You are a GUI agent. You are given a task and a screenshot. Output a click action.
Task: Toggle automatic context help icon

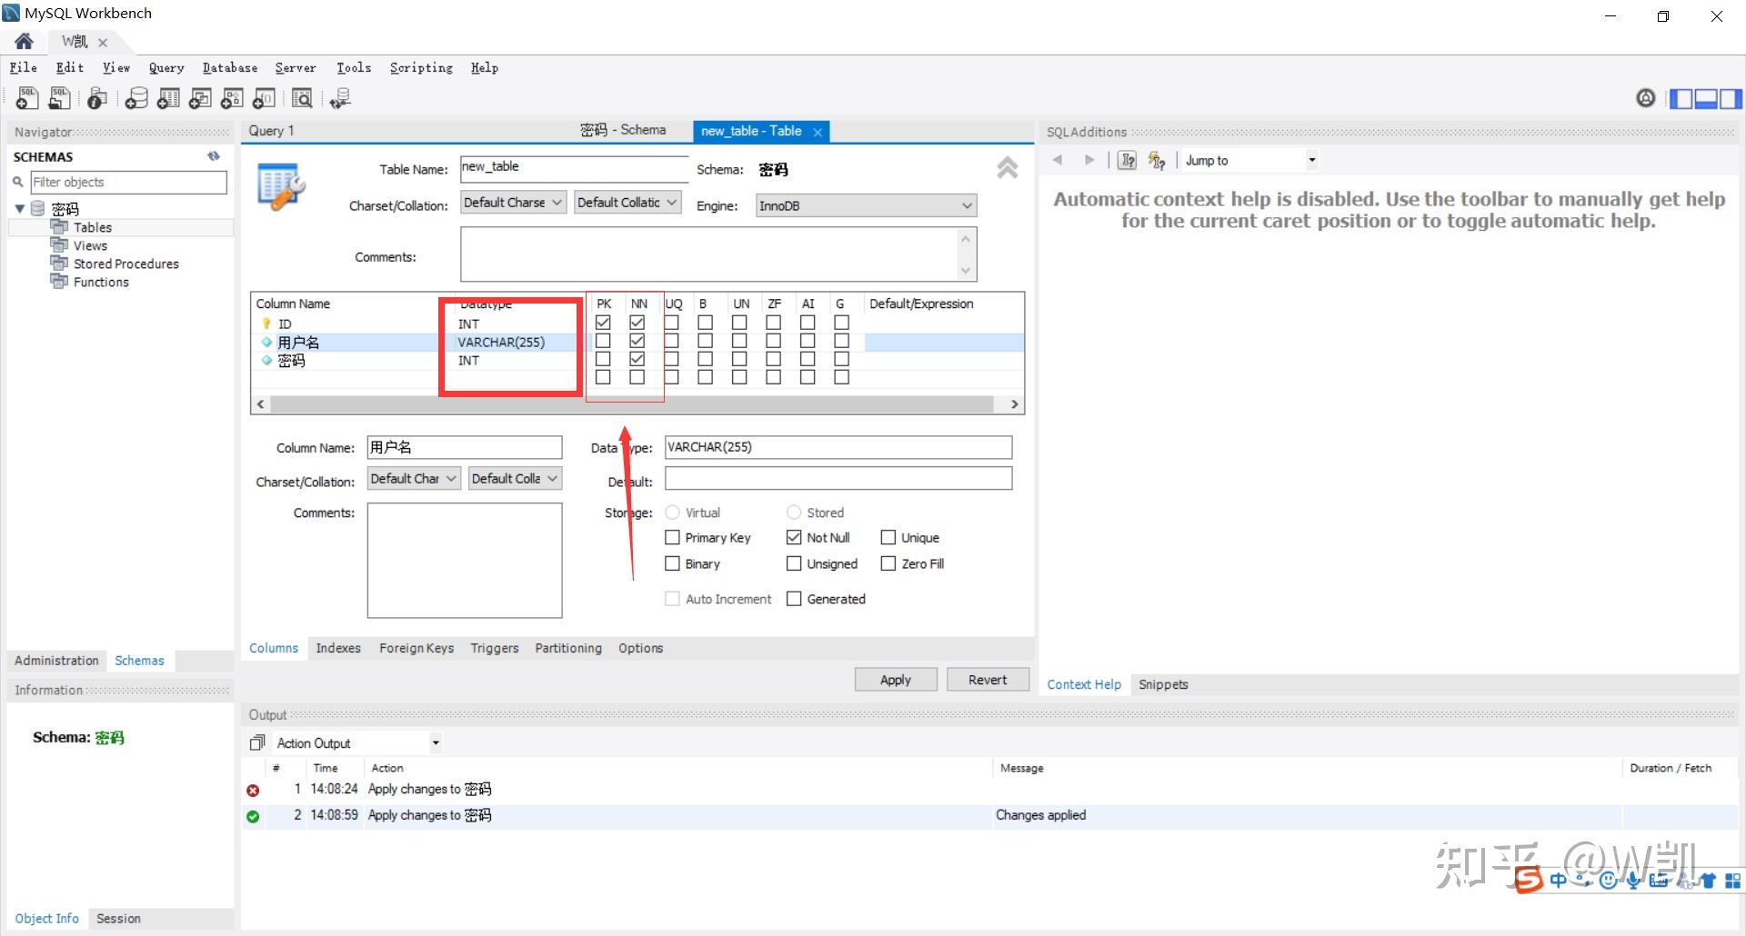click(x=1157, y=160)
